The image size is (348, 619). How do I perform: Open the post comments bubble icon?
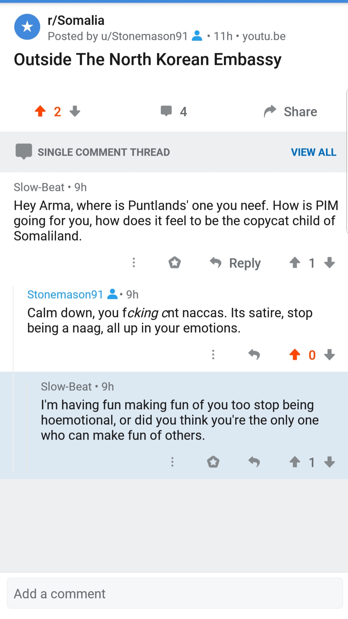[166, 111]
